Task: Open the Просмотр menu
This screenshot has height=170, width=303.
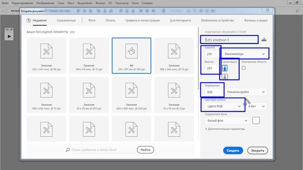Action: [122, 3]
